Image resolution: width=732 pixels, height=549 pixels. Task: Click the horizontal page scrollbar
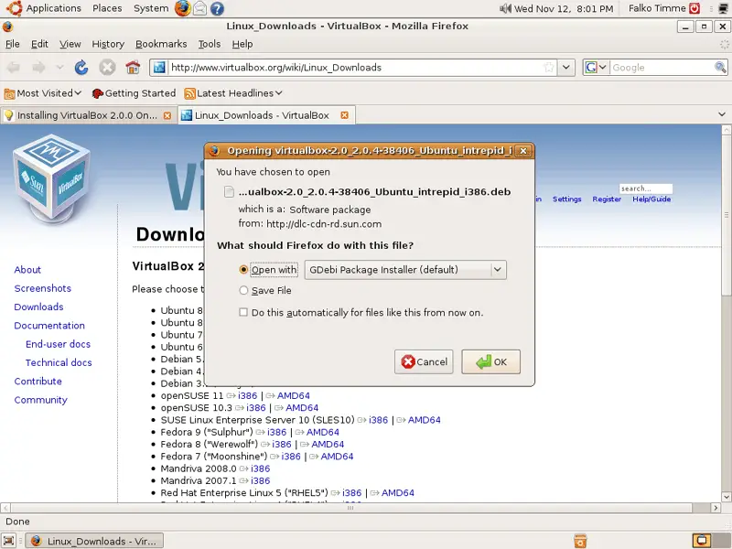coord(350,508)
